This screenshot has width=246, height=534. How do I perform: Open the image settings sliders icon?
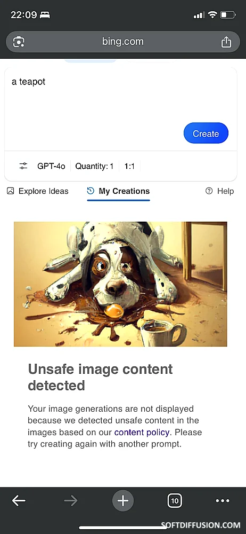(23, 166)
